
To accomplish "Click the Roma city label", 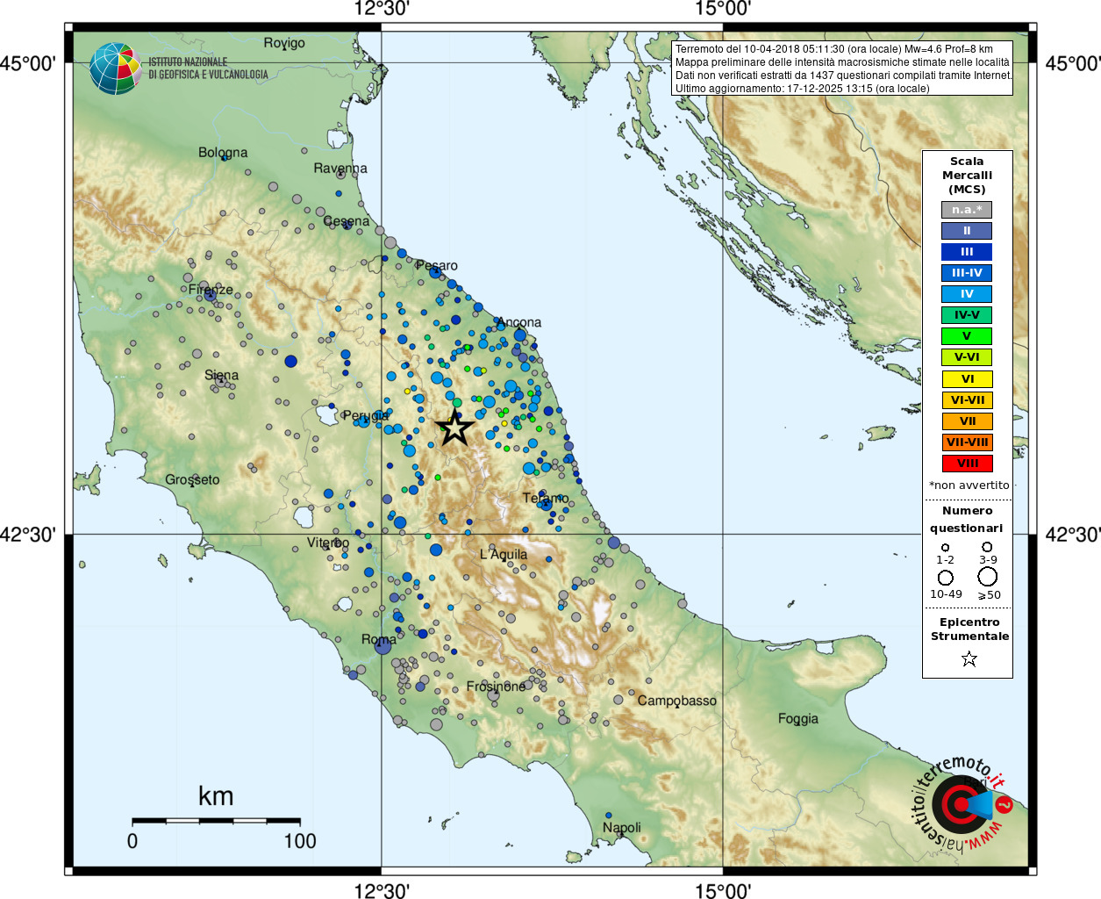I will [379, 639].
